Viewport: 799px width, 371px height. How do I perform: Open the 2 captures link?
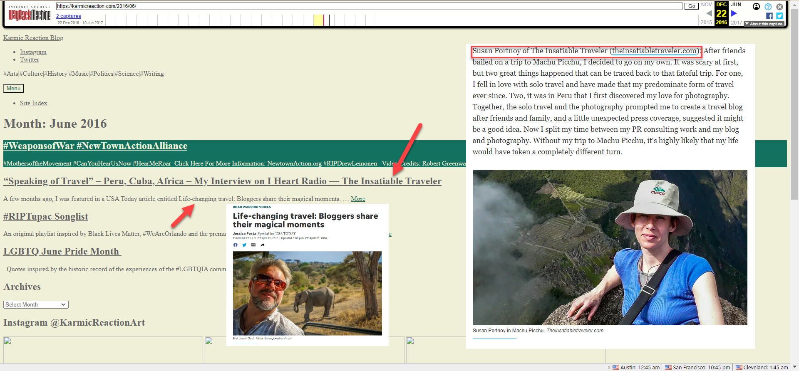[x=69, y=16]
